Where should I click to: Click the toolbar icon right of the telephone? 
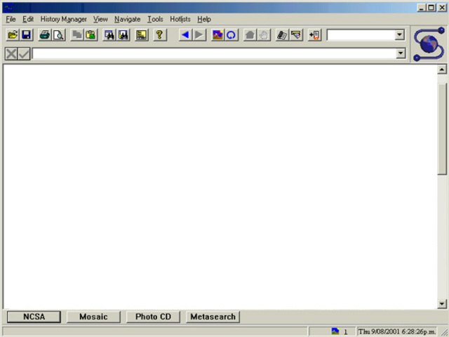(296, 35)
